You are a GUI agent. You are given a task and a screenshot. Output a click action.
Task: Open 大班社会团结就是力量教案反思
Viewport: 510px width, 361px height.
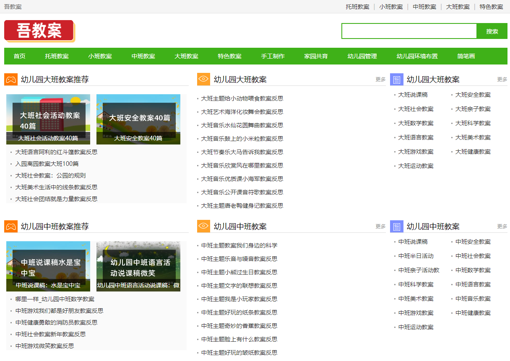pyautogui.click(x=56, y=199)
